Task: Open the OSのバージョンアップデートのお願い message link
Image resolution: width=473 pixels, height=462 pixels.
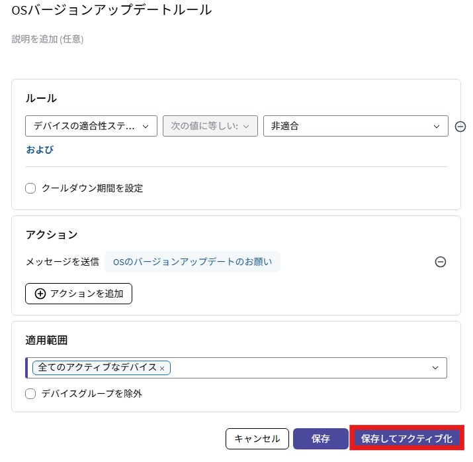Action: [193, 262]
